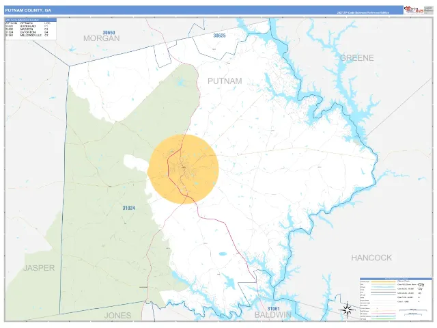Click the BUCKHEAD row in ZIP table
Image resolution: width=437 pixels, height=328 pixels.
(x=27, y=26)
